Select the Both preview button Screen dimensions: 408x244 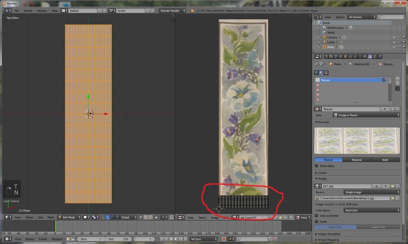(385, 160)
